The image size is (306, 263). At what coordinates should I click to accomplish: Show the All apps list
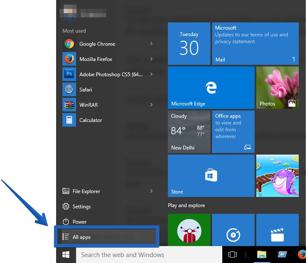coord(107,237)
